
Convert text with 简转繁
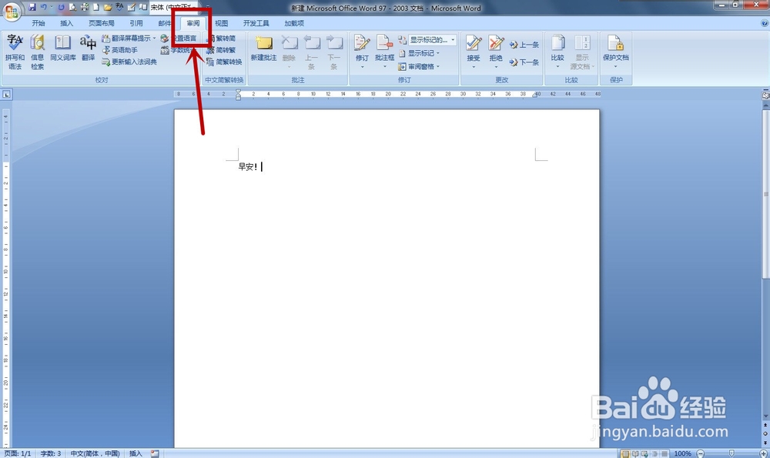coord(221,50)
